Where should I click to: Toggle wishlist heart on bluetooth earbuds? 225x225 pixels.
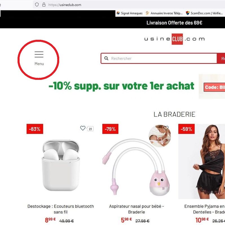[83, 128]
